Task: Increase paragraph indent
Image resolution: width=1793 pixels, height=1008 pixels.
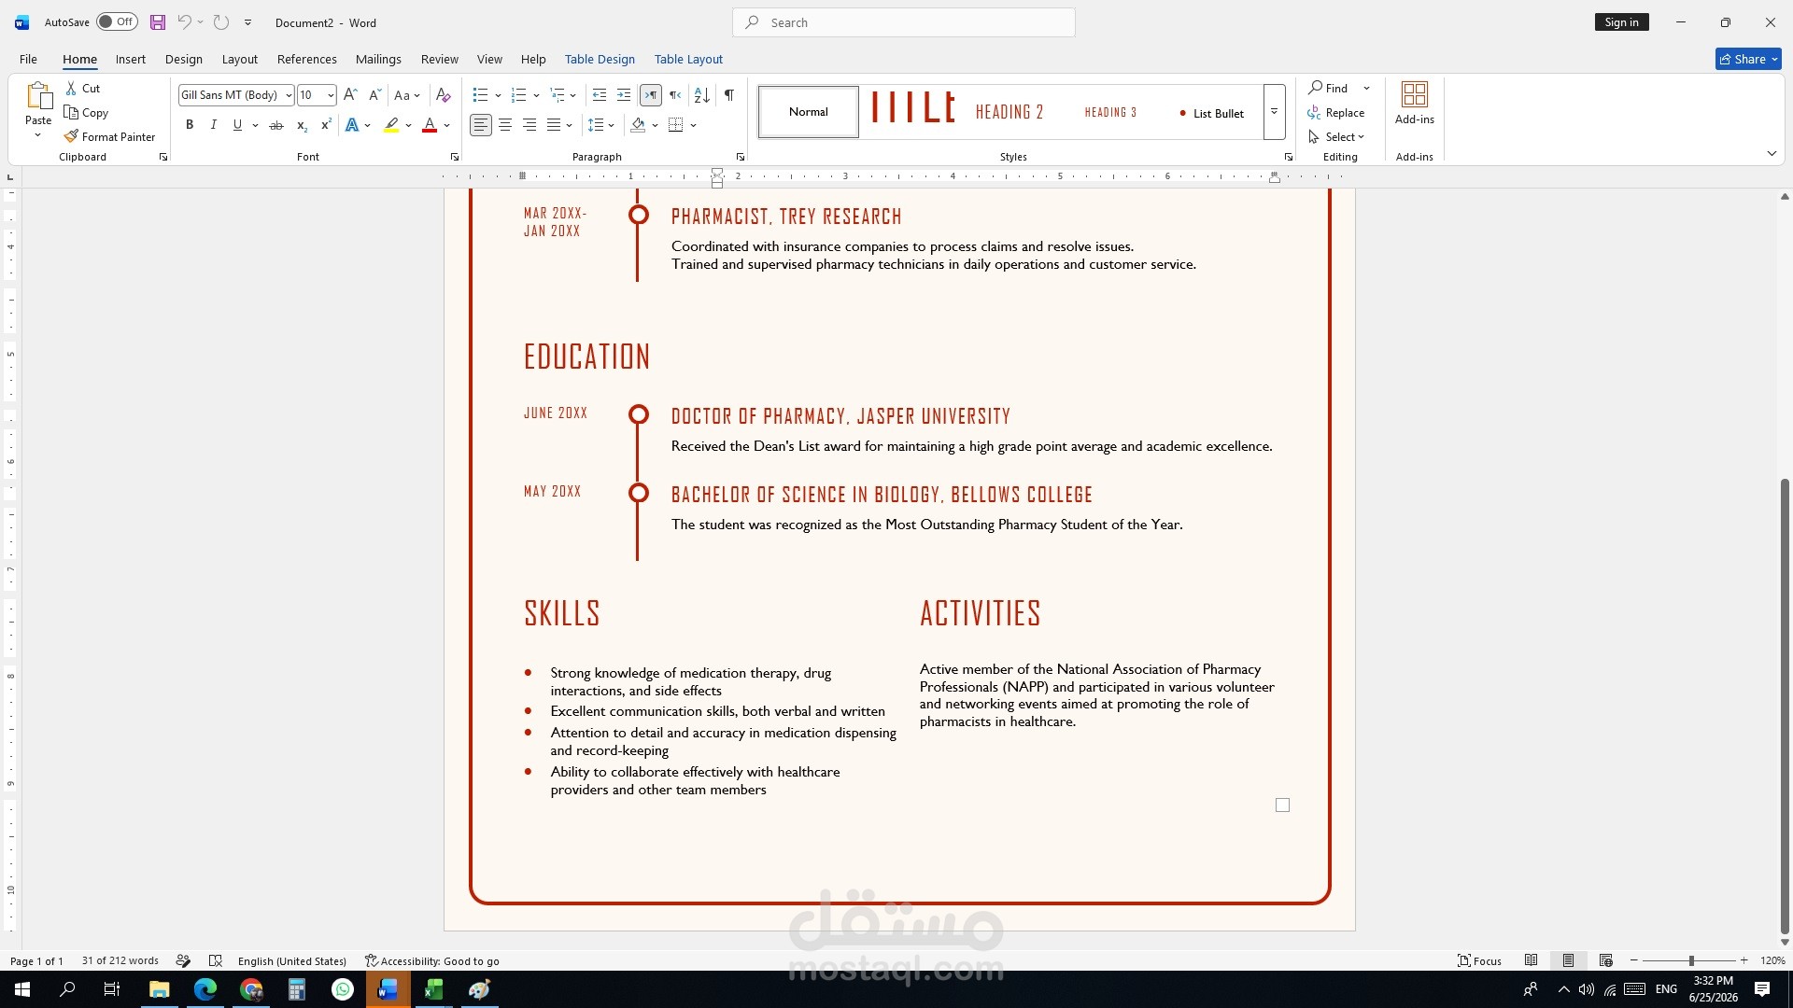Action: click(624, 94)
